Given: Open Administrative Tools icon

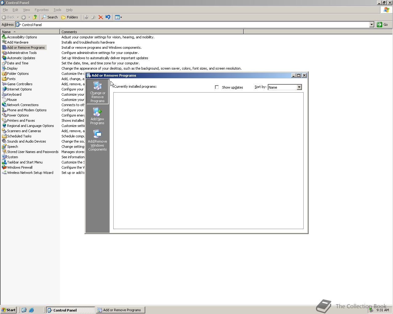Looking at the screenshot, I should [4, 53].
